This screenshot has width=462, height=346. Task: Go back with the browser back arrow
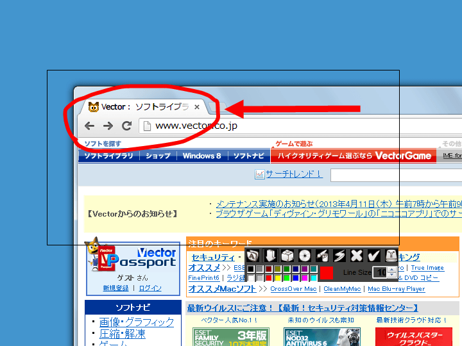click(90, 126)
